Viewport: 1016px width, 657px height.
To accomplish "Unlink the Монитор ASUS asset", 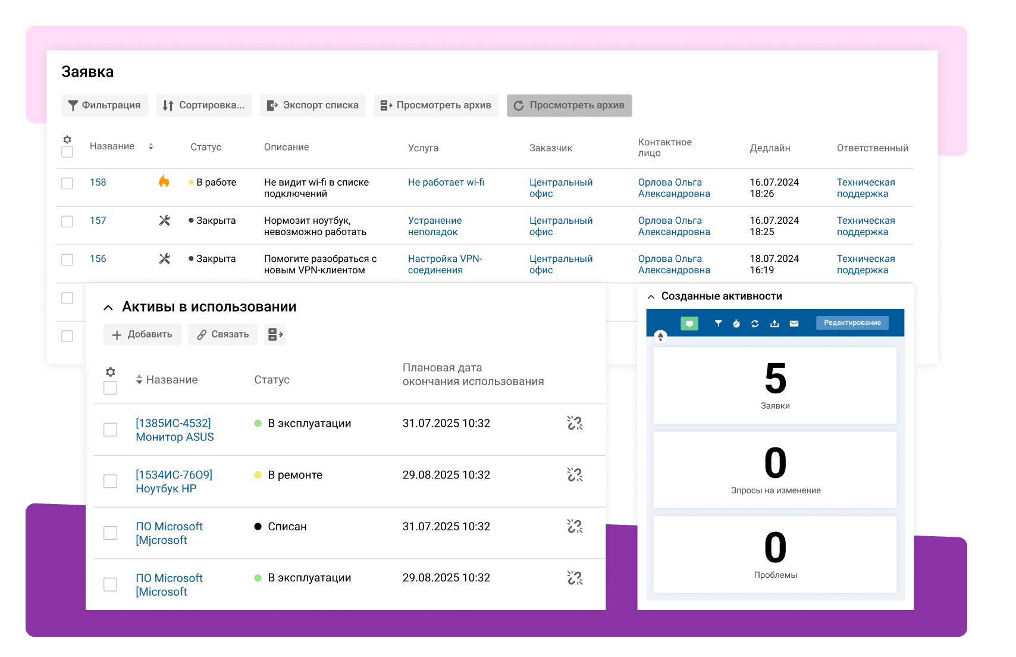I will [x=575, y=423].
